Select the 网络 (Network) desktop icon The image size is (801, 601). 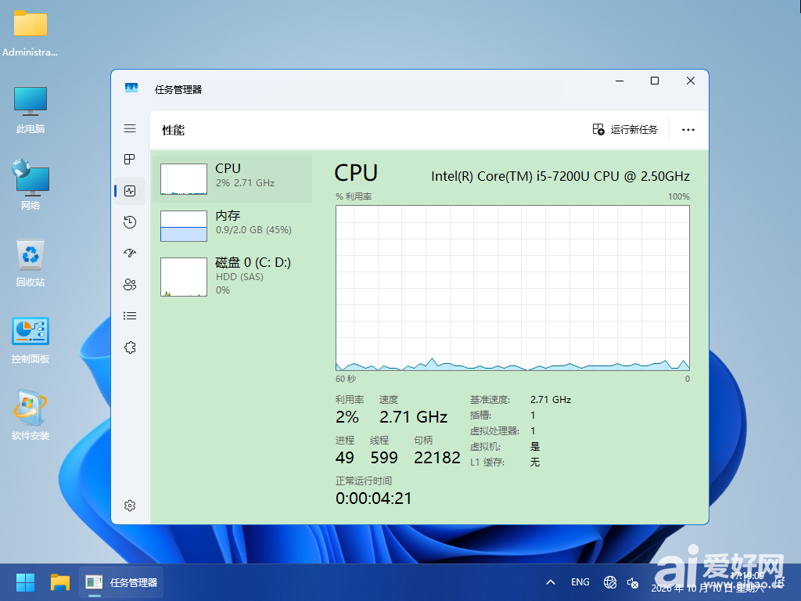[31, 185]
